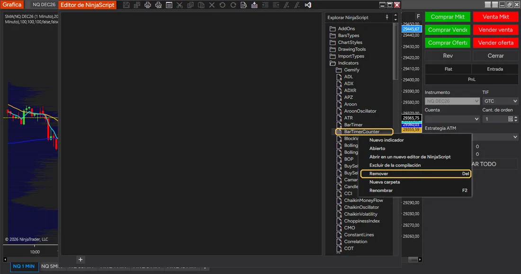Click the chart's left scroll arrow
The width and height of the screenshot is (521, 274).
pyautogui.click(x=5, y=260)
